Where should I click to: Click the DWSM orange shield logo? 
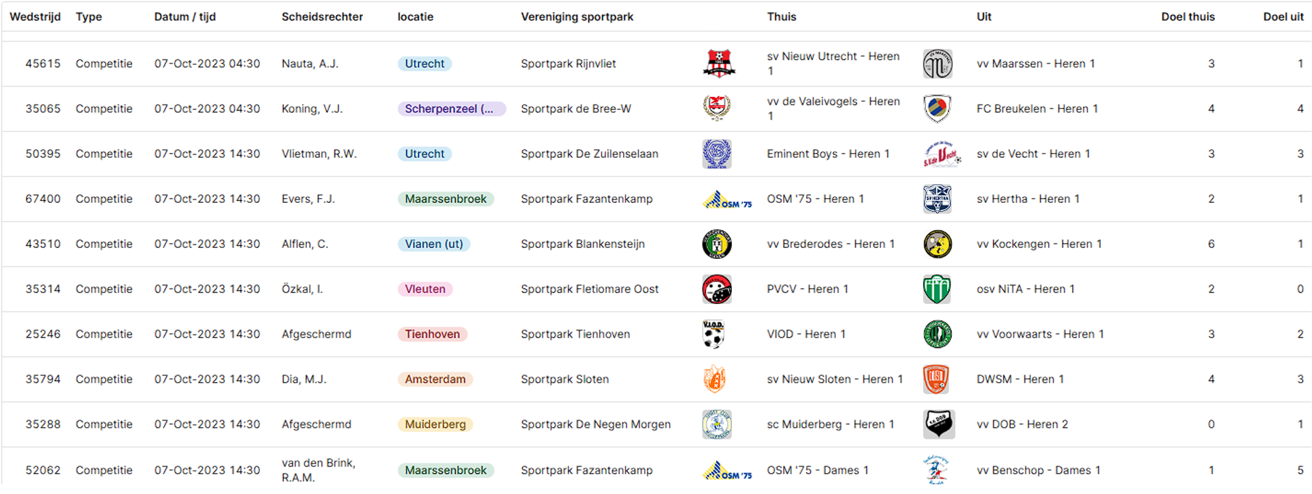tap(935, 379)
